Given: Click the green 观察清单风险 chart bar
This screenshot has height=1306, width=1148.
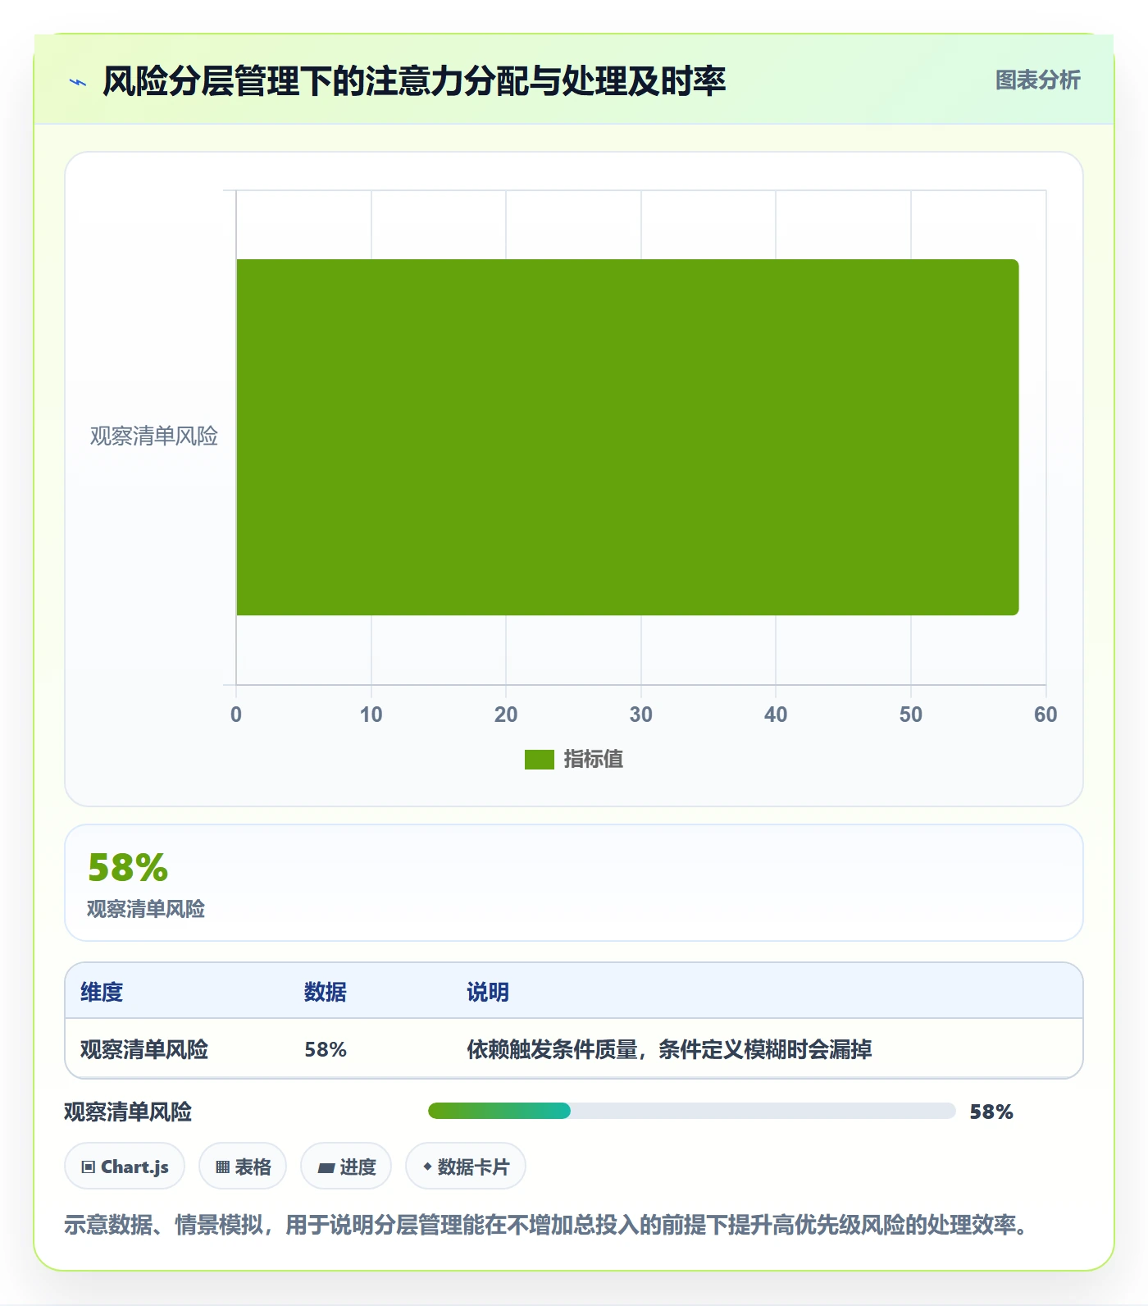Looking at the screenshot, I should [x=627, y=437].
